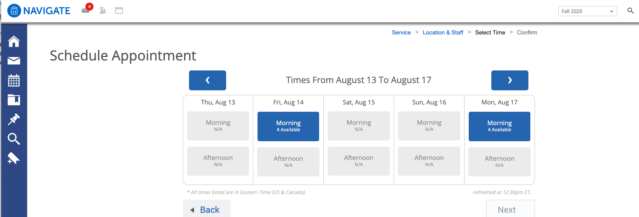Click the add-pin icon at sidebar bottom
The height and width of the screenshot is (217, 639).
(x=14, y=158)
